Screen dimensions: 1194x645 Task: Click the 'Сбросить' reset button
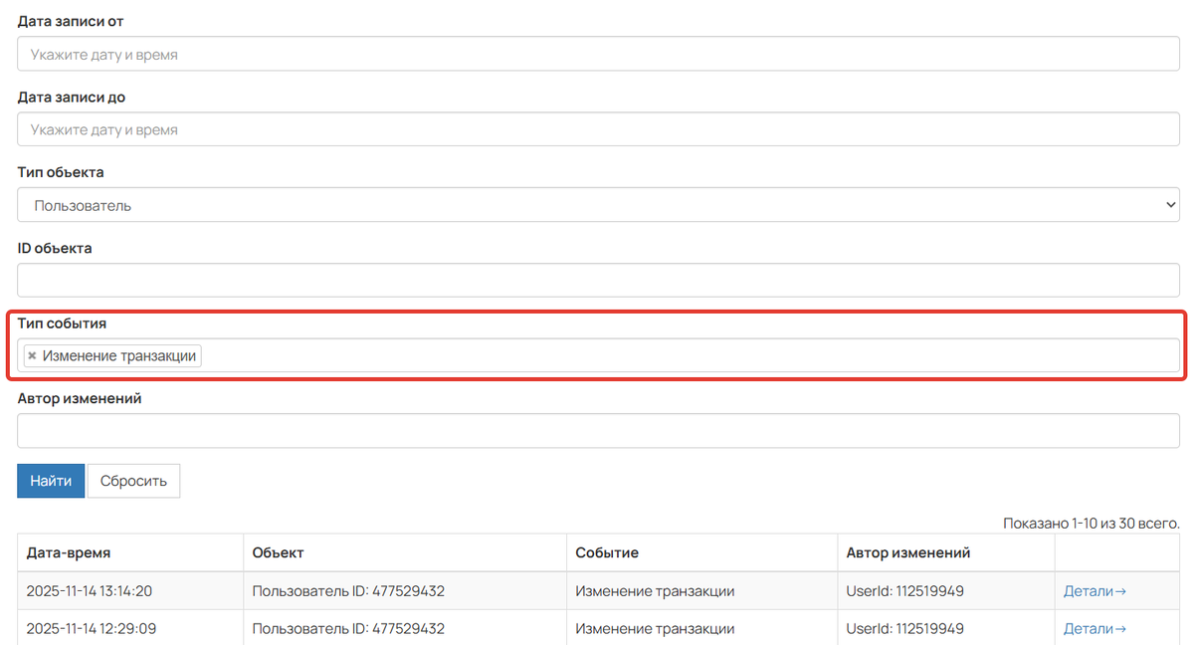133,481
